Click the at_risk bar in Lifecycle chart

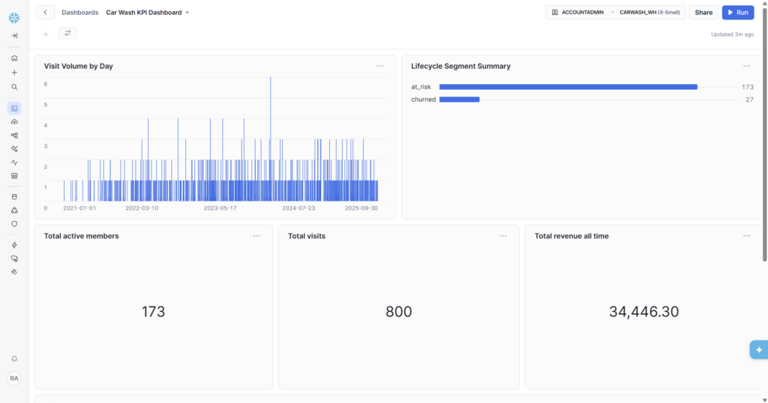[568, 87]
